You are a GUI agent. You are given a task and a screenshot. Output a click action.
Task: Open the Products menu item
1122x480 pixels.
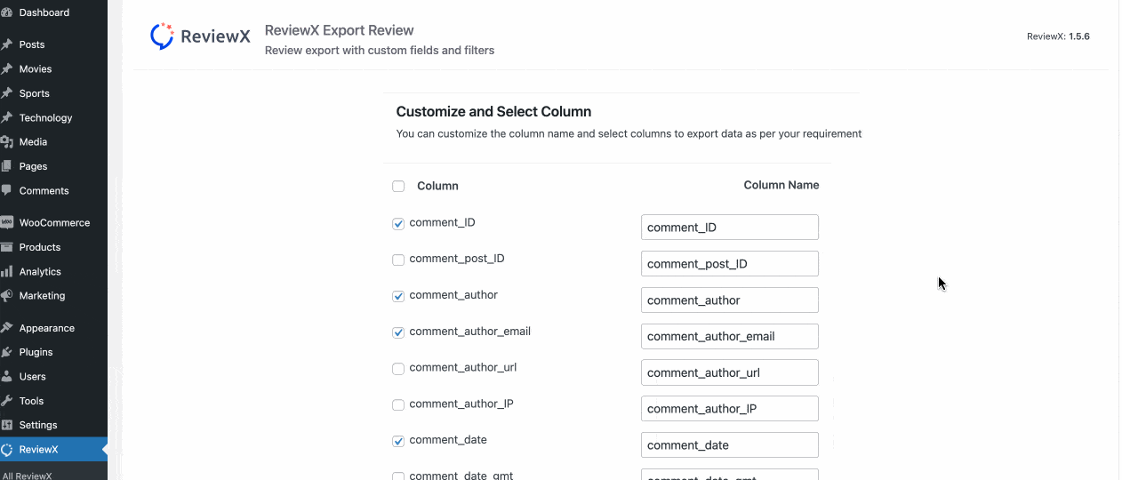click(40, 247)
